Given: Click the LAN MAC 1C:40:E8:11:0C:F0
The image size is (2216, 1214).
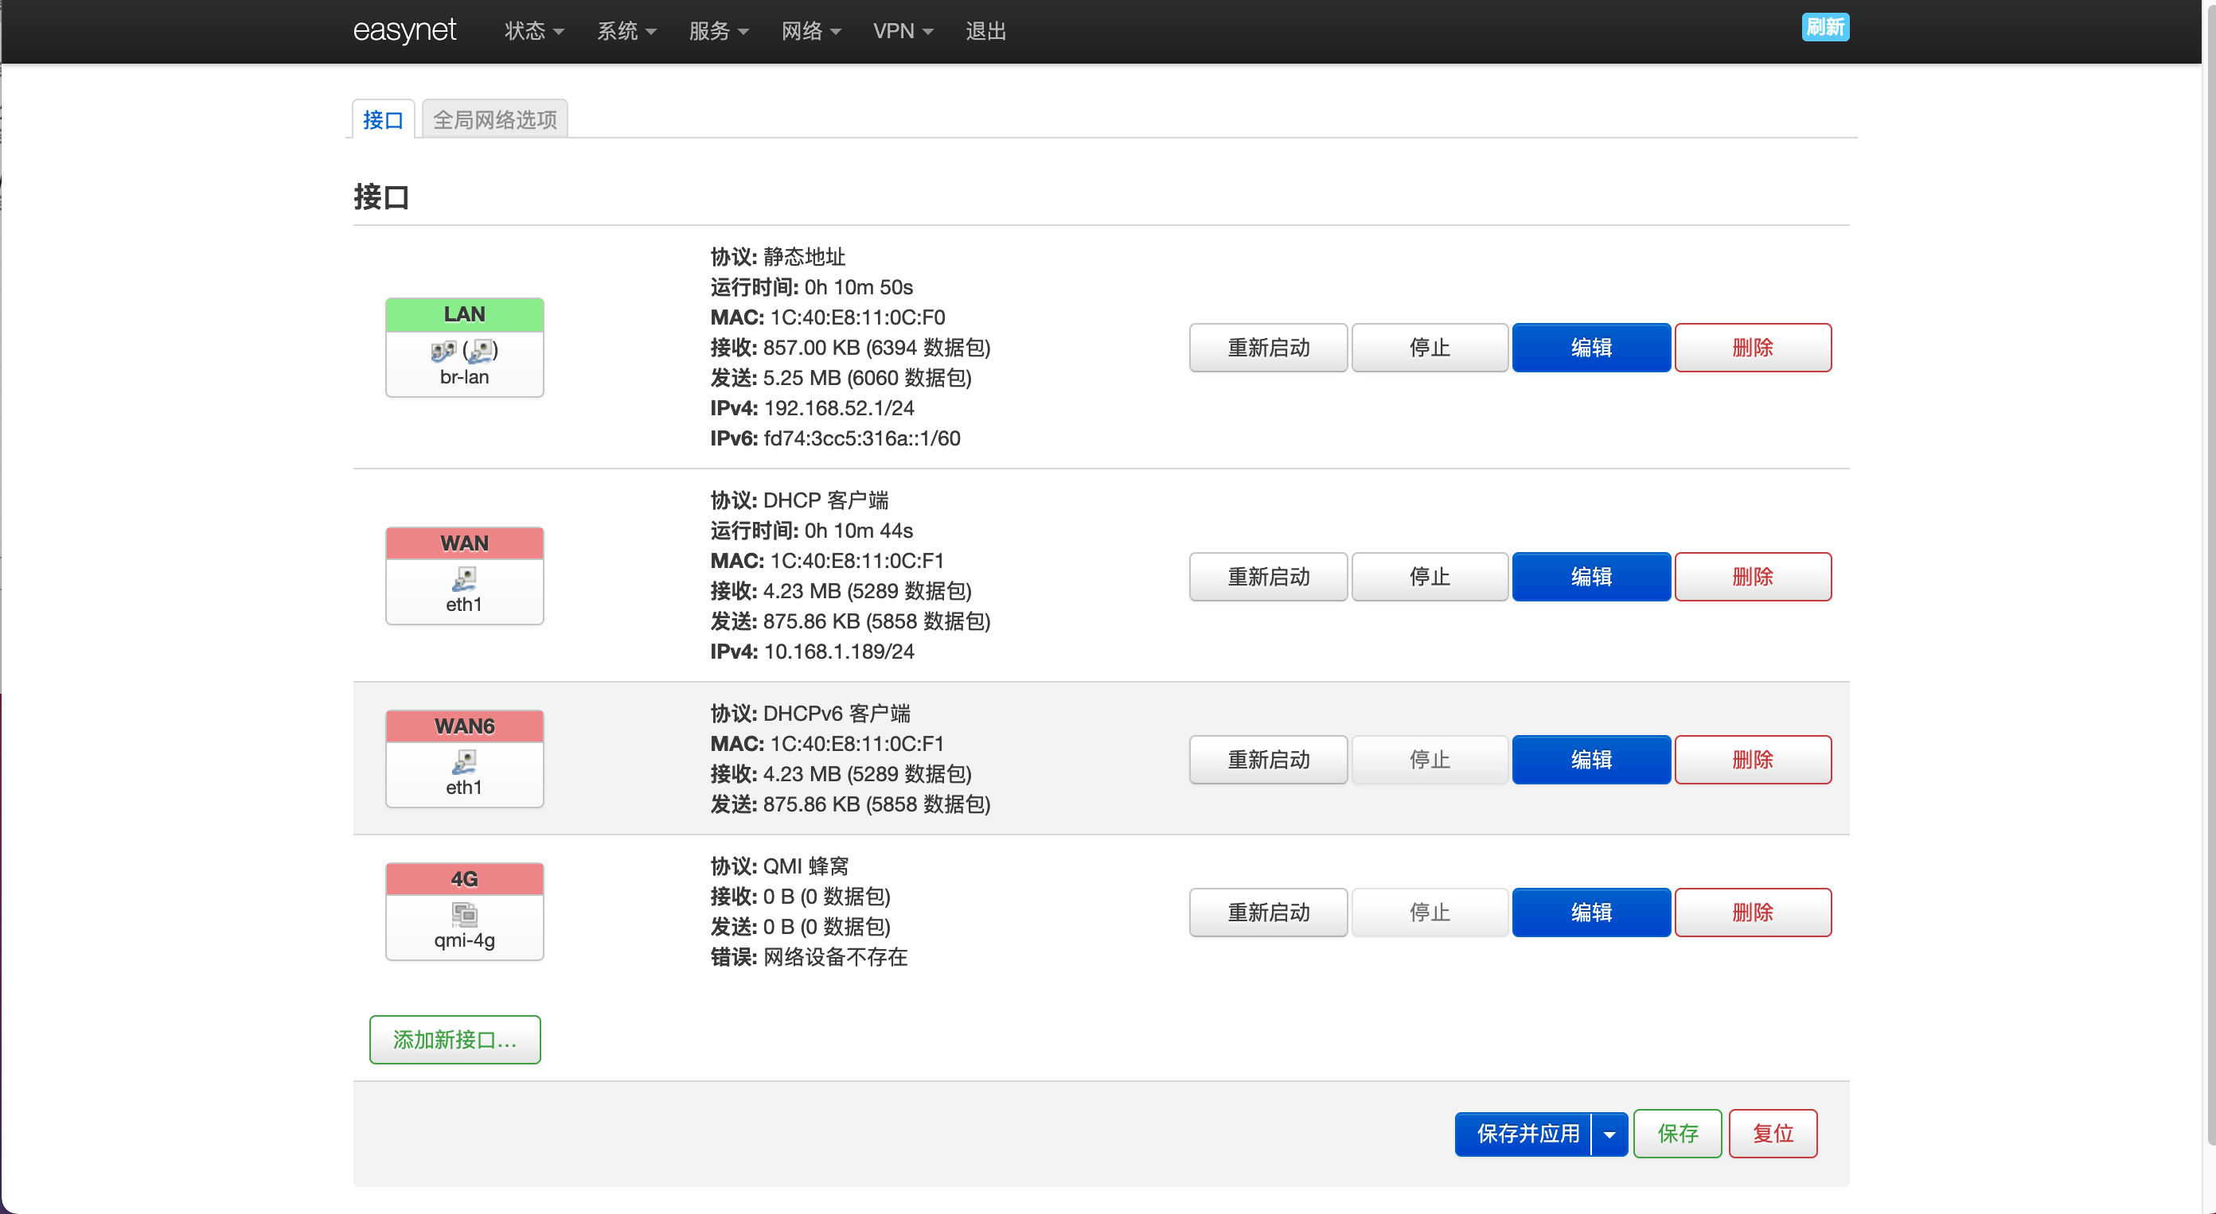Looking at the screenshot, I should click(858, 318).
